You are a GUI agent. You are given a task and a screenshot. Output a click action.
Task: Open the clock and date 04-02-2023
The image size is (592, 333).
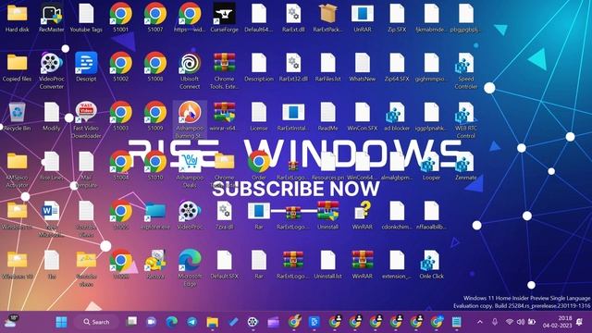point(558,322)
